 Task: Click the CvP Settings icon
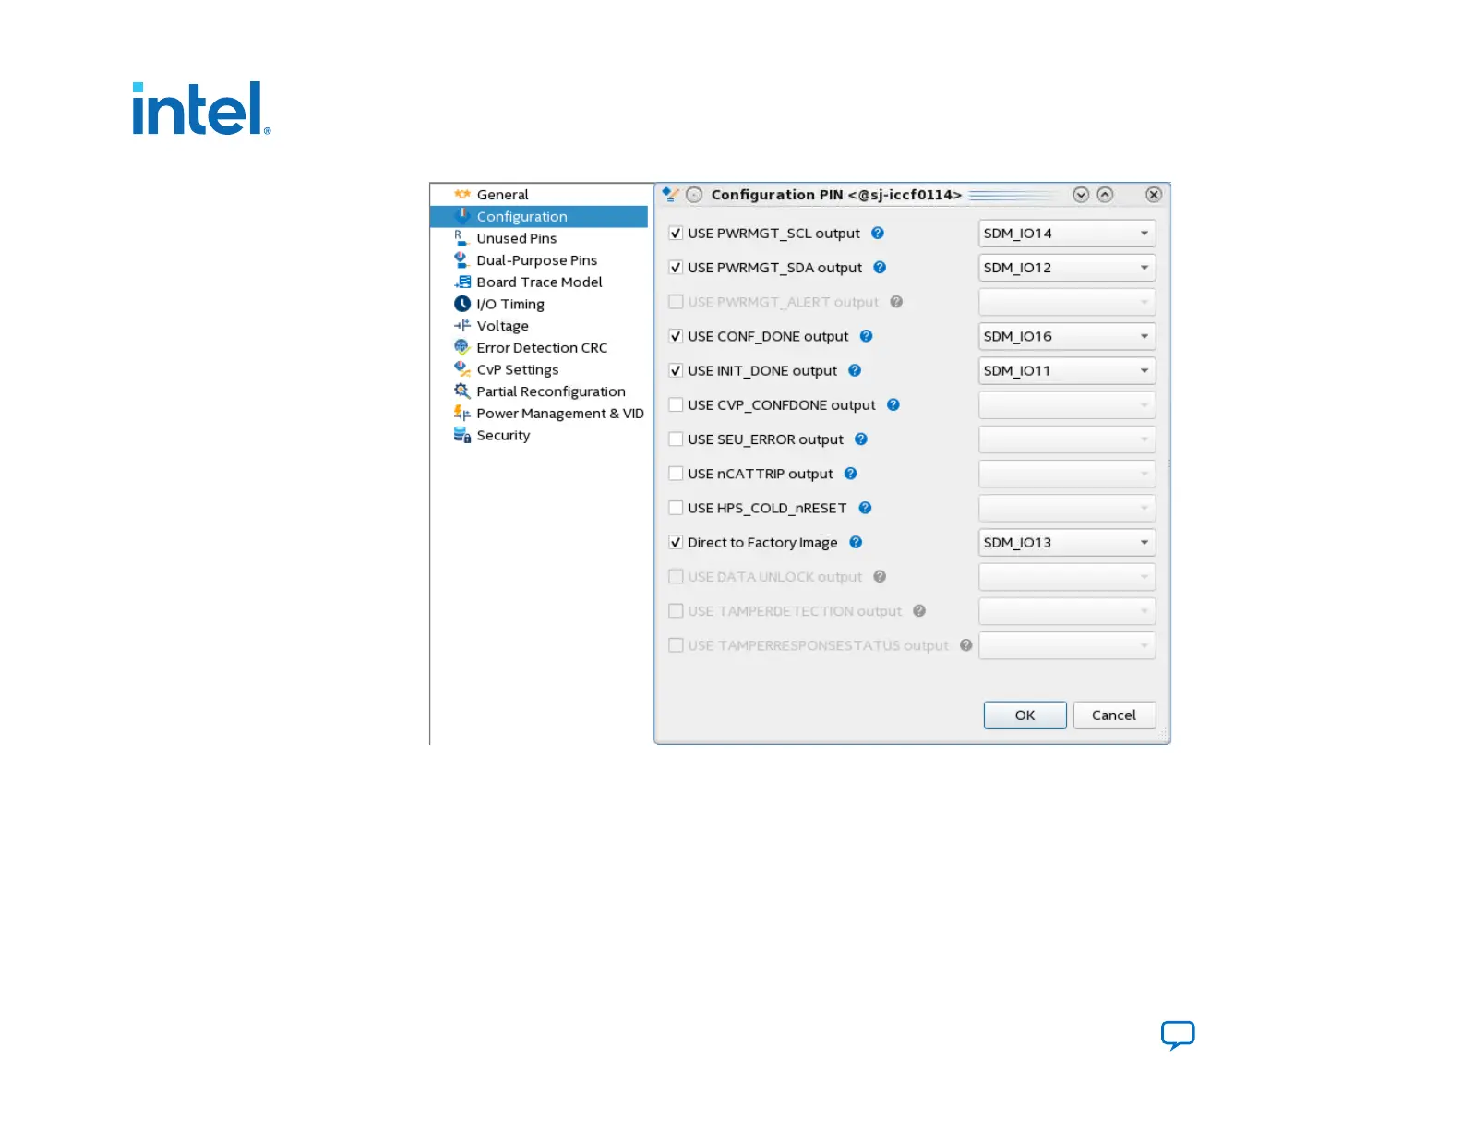462,369
